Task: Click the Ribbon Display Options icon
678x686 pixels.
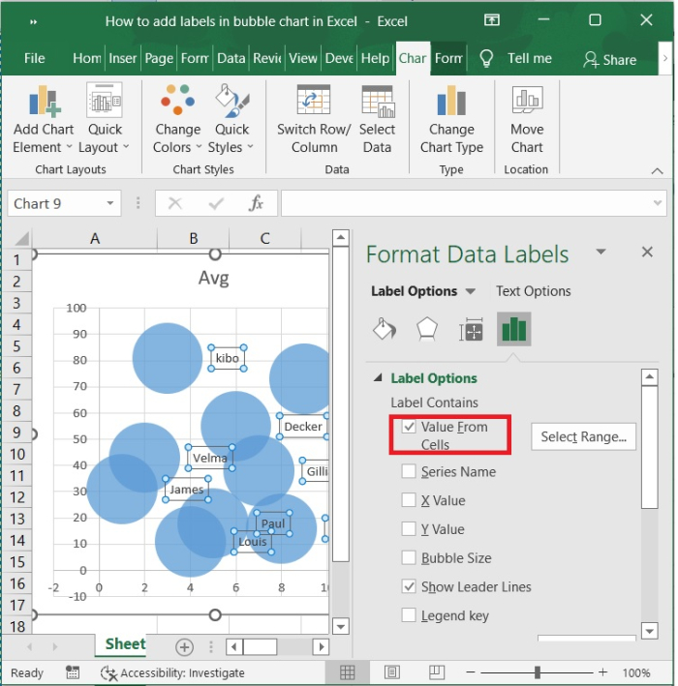Action: (491, 19)
